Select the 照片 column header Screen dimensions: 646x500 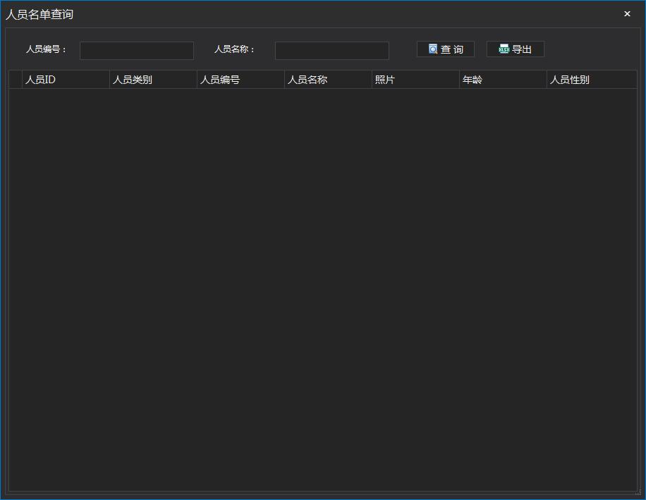point(415,80)
